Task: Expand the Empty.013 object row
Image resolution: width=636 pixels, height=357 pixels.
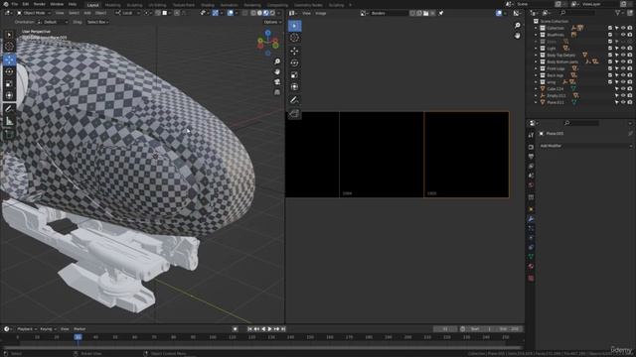Action: (536, 96)
